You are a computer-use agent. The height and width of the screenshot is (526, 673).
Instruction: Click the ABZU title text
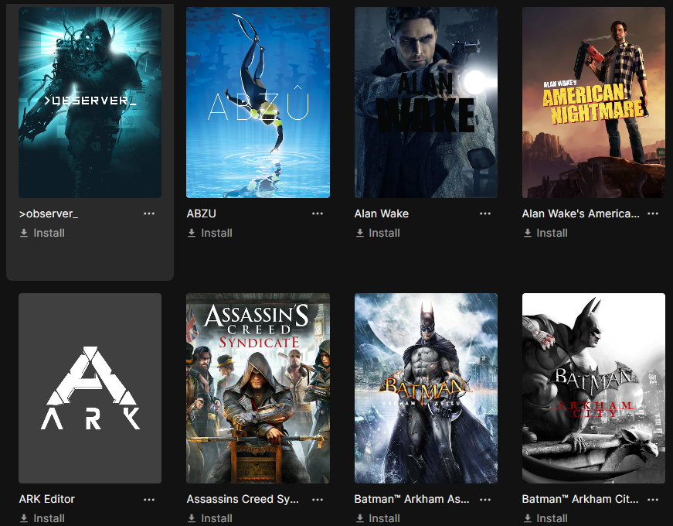[x=202, y=213]
